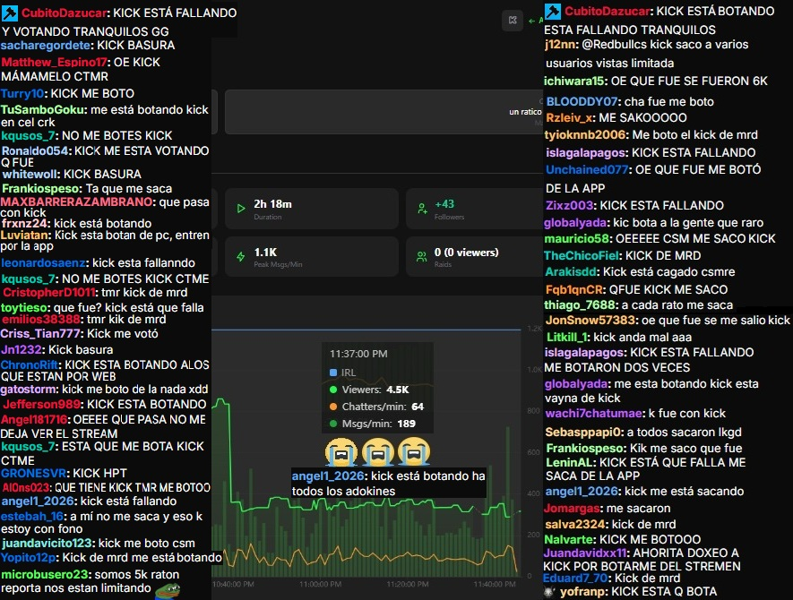
Task: Click username Jefferson989 in left chat
Action: click(42, 405)
